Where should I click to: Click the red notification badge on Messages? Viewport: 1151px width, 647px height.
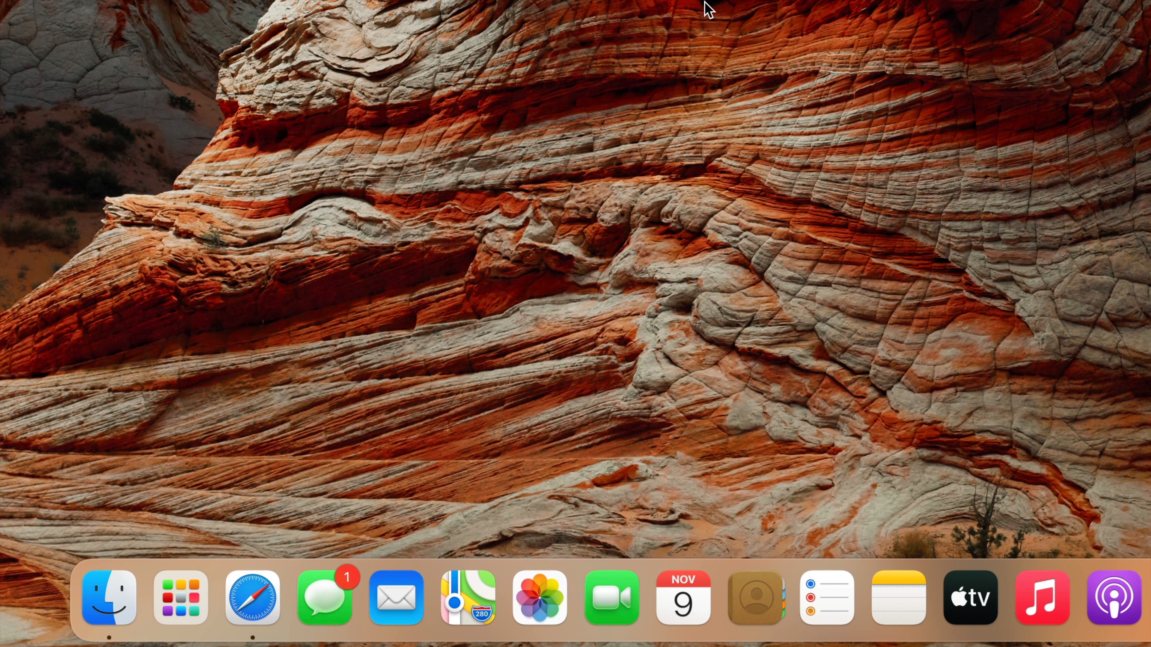[x=347, y=577]
